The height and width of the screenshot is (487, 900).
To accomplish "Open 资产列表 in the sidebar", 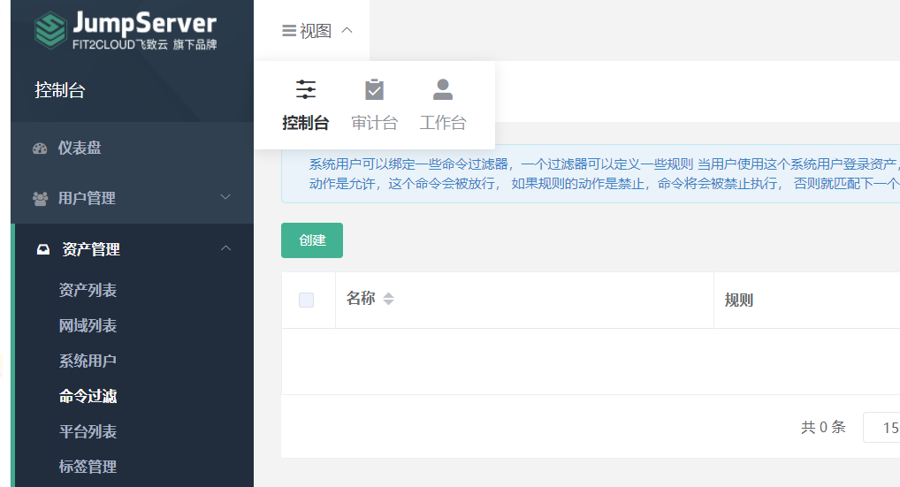I will 88,290.
